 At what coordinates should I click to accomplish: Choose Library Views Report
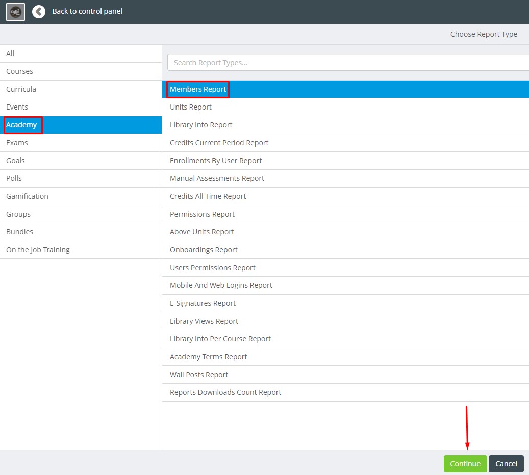[345, 322]
